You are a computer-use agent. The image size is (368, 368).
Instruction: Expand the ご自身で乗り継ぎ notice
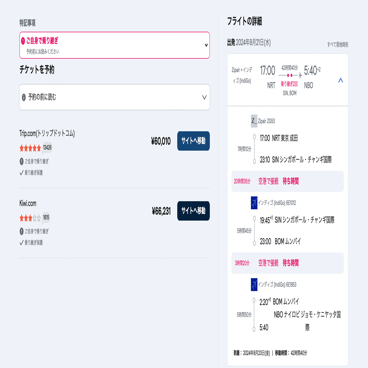point(206,45)
